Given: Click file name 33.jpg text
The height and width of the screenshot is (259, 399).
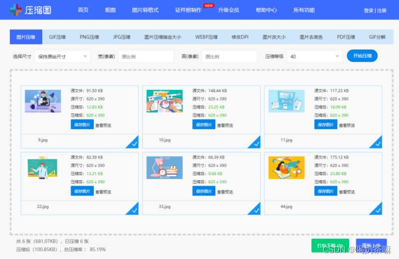Looking at the screenshot, I should 165,207.
